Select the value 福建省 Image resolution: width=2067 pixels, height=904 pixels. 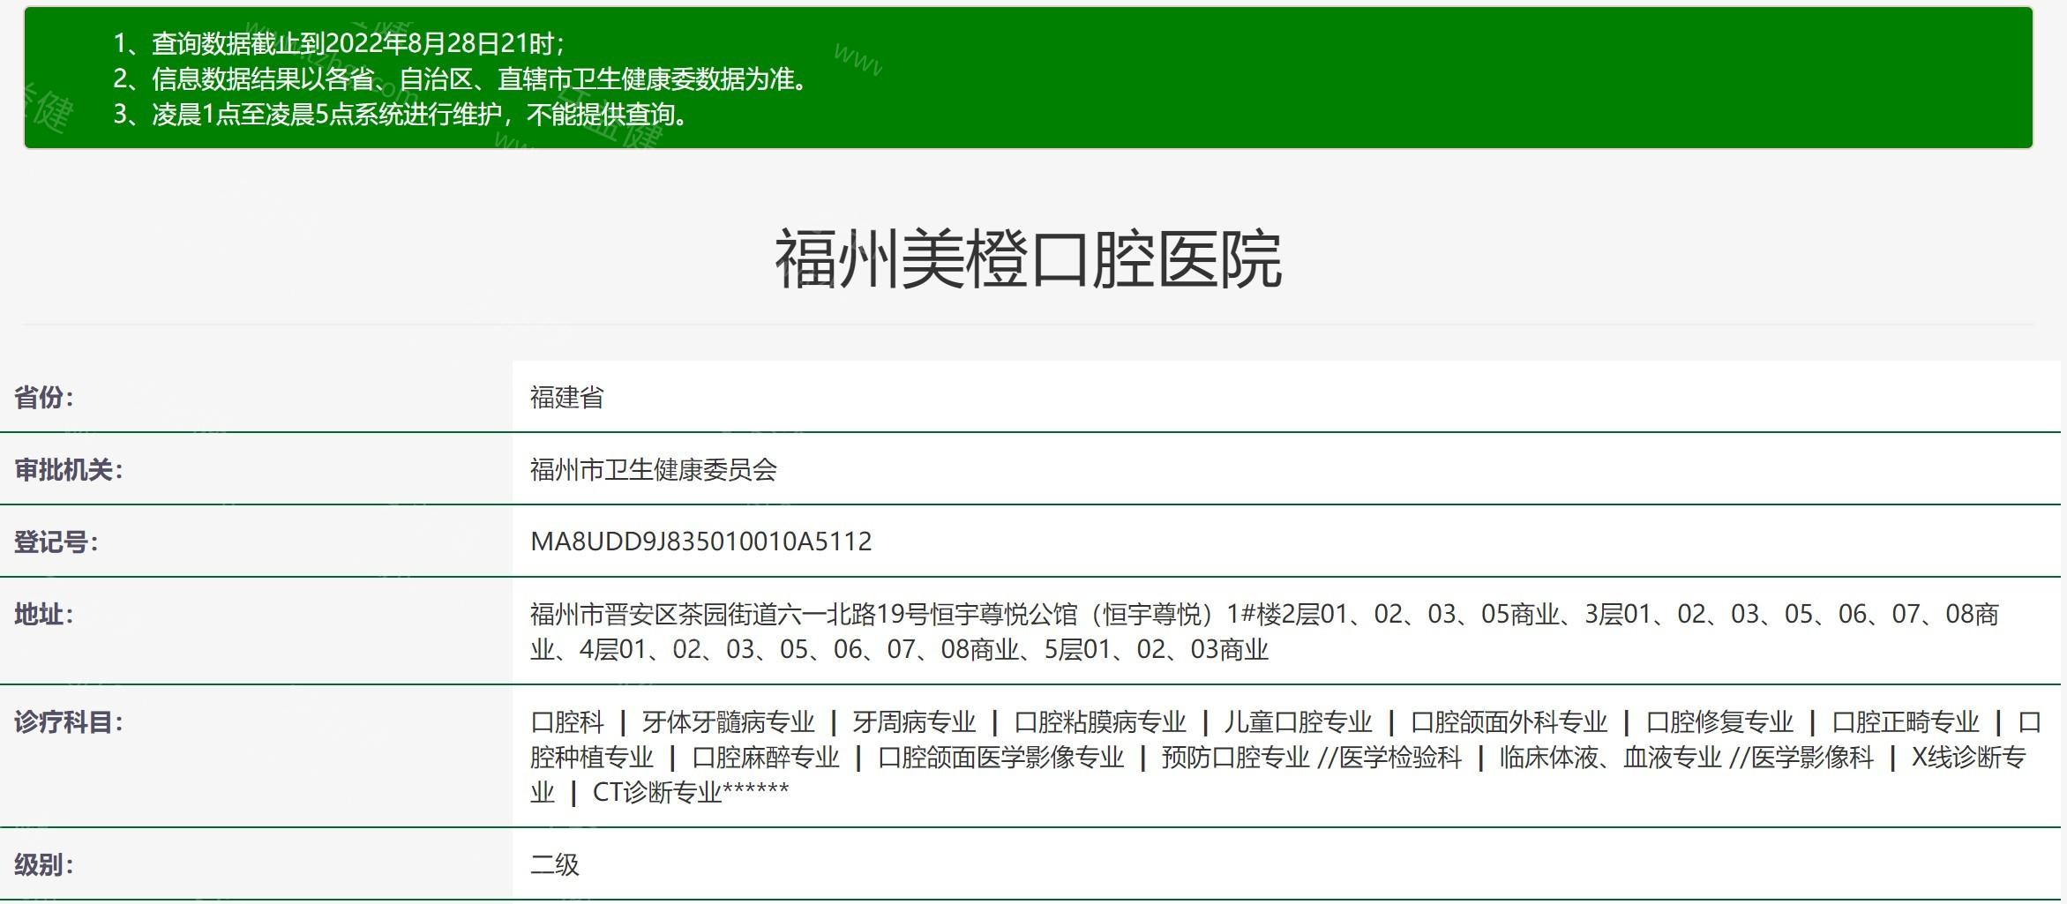tap(567, 398)
